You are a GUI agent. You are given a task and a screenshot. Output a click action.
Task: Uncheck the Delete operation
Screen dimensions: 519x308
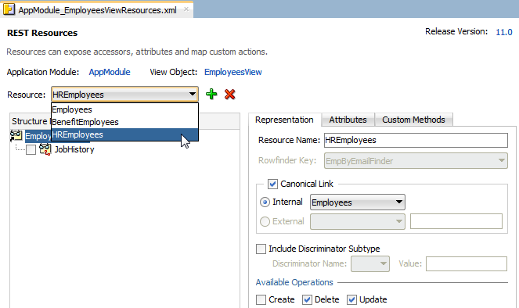click(307, 299)
